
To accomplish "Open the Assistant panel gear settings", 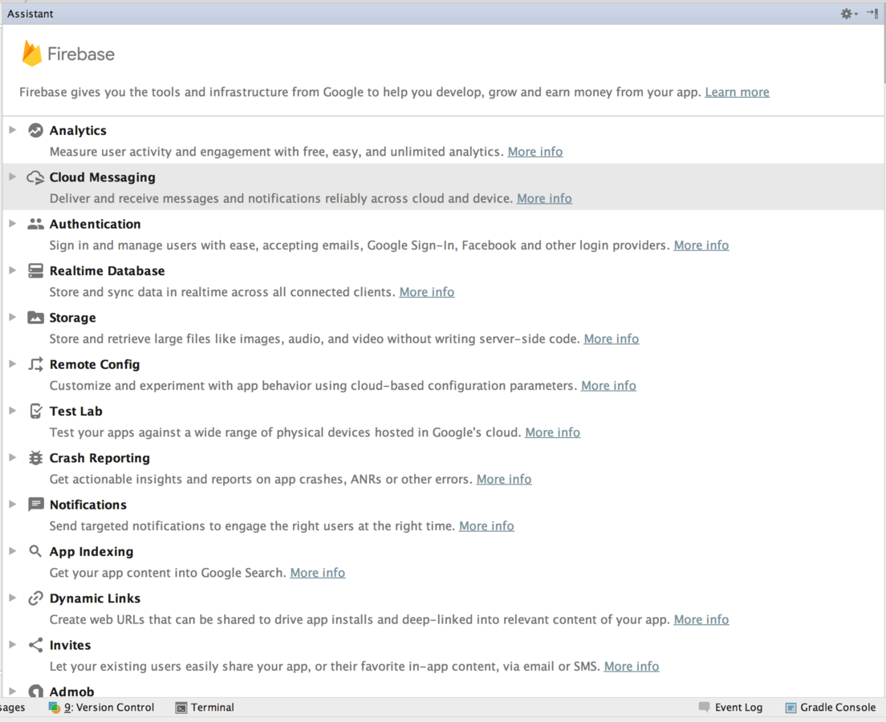I will click(x=849, y=14).
